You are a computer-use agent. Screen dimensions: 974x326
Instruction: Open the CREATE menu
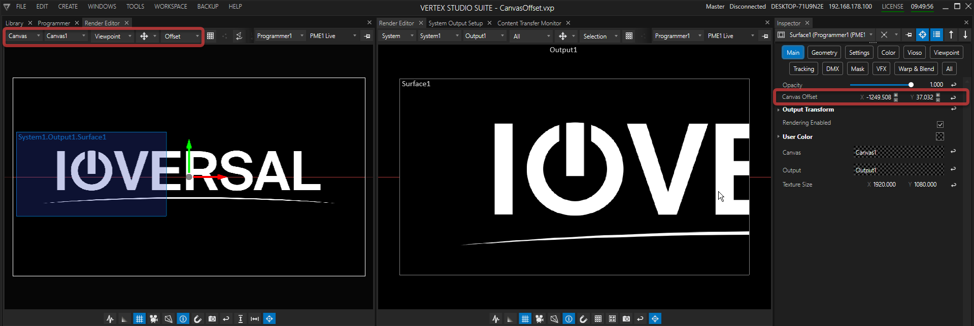(x=68, y=7)
